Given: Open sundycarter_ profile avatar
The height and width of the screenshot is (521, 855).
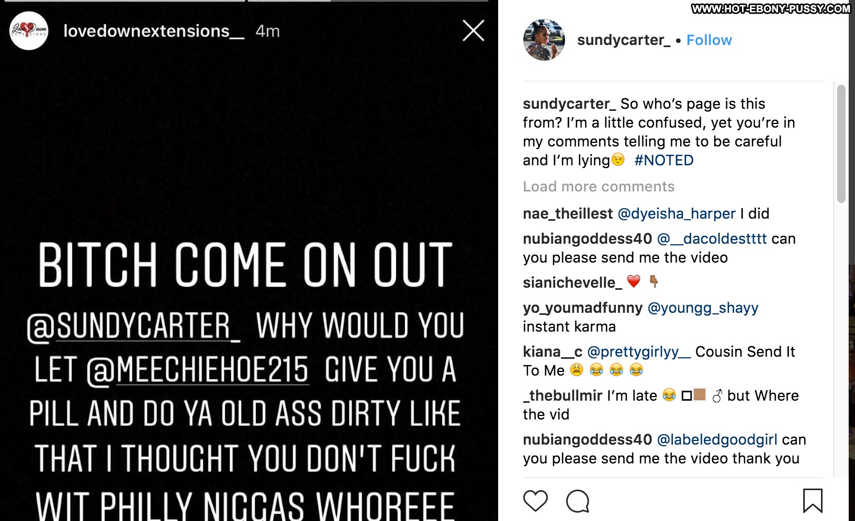Looking at the screenshot, I should (x=544, y=40).
